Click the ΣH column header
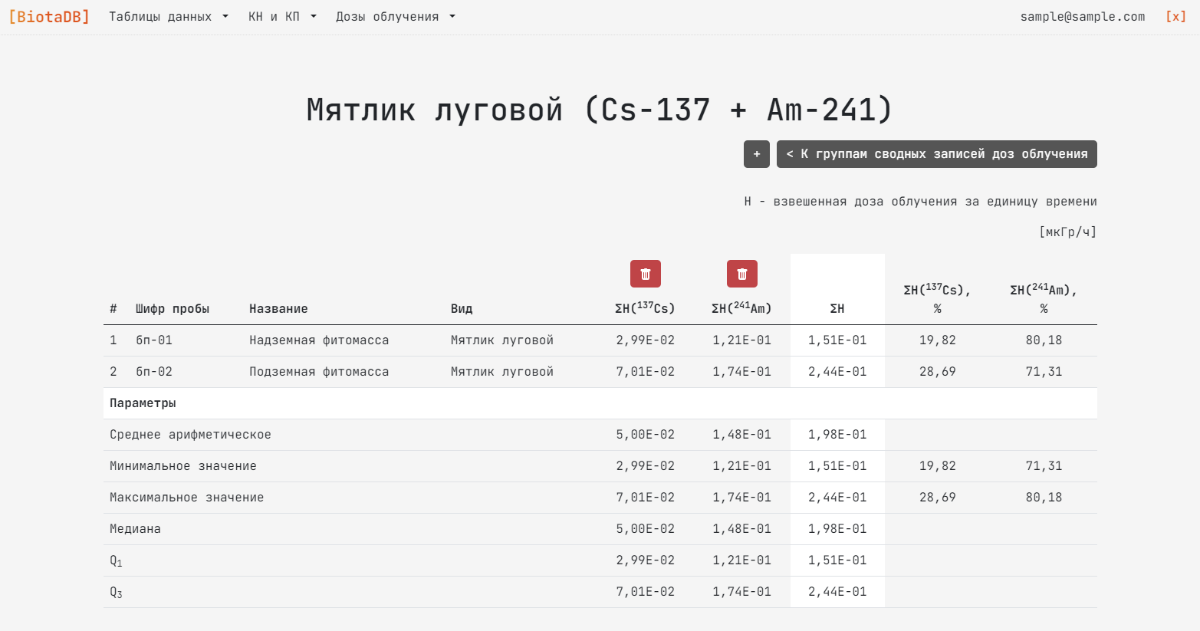 coord(837,309)
